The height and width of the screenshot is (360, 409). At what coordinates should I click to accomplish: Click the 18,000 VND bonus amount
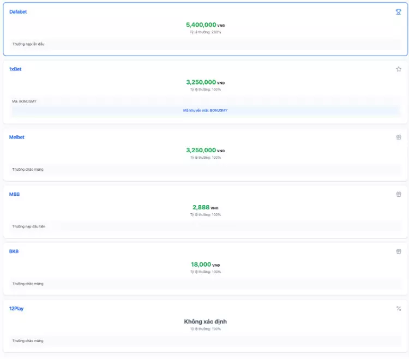pyautogui.click(x=205, y=265)
